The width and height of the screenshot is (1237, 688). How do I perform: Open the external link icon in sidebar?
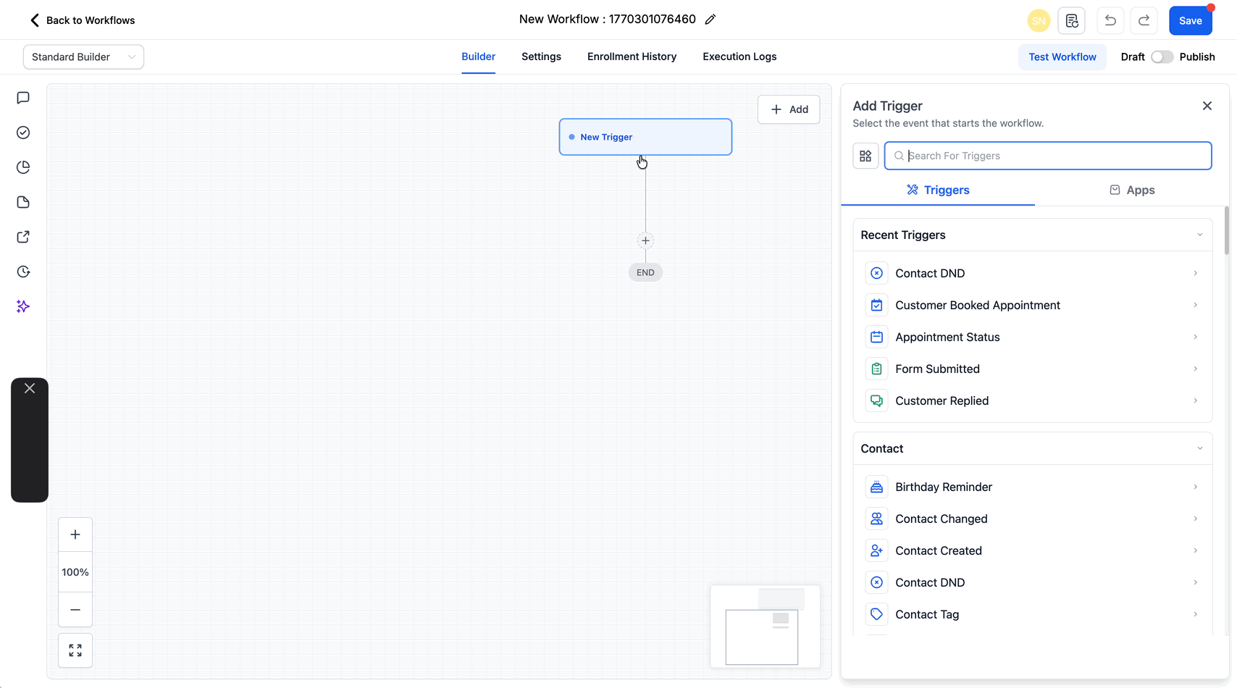[x=23, y=237]
